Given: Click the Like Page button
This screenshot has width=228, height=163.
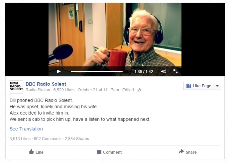Looking at the screenshot, I should (199, 86).
